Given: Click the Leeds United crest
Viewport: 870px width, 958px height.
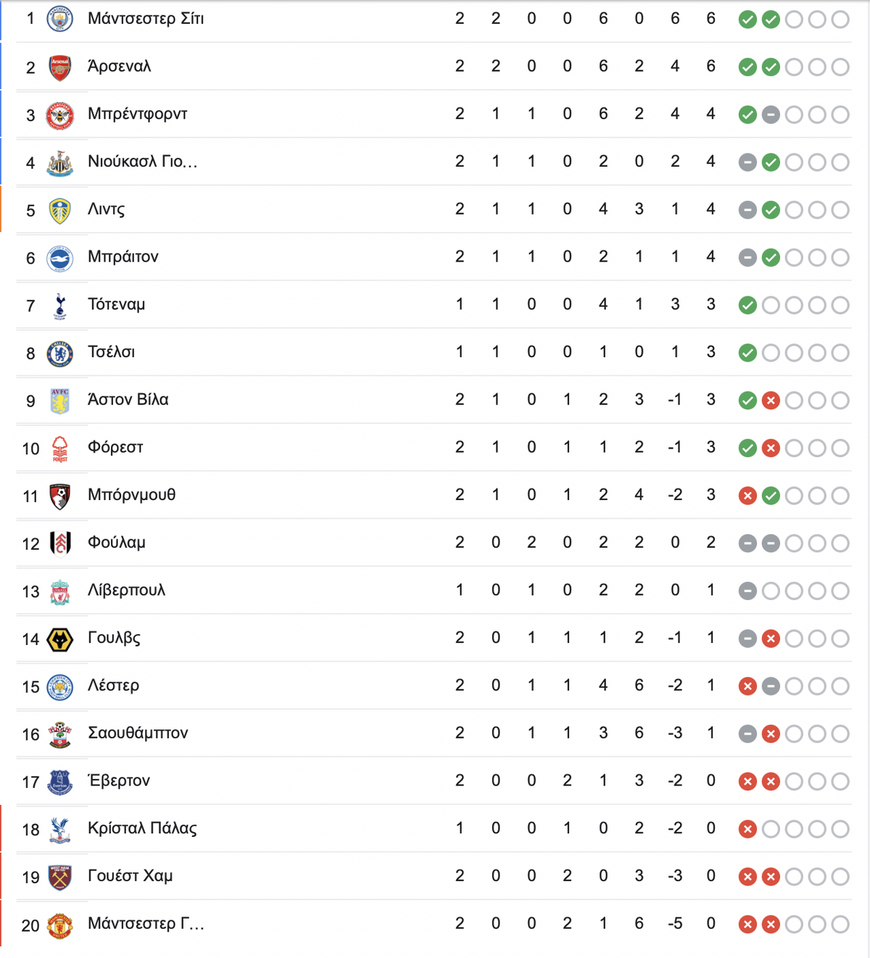Looking at the screenshot, I should [x=60, y=210].
